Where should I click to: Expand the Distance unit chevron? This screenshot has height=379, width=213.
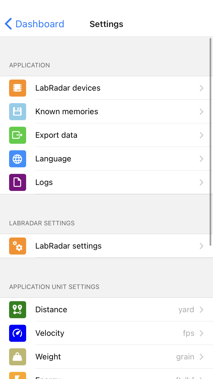[x=201, y=310]
